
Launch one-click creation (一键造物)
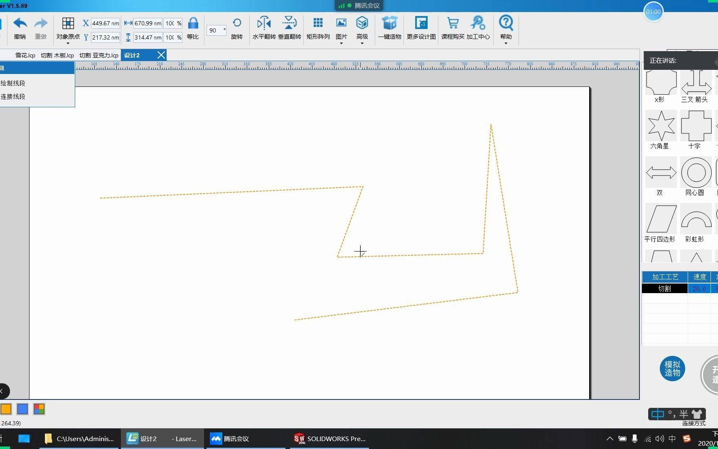tap(390, 28)
